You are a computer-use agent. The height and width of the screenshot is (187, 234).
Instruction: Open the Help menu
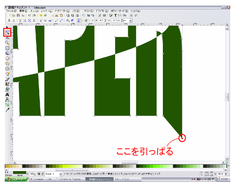135,11
